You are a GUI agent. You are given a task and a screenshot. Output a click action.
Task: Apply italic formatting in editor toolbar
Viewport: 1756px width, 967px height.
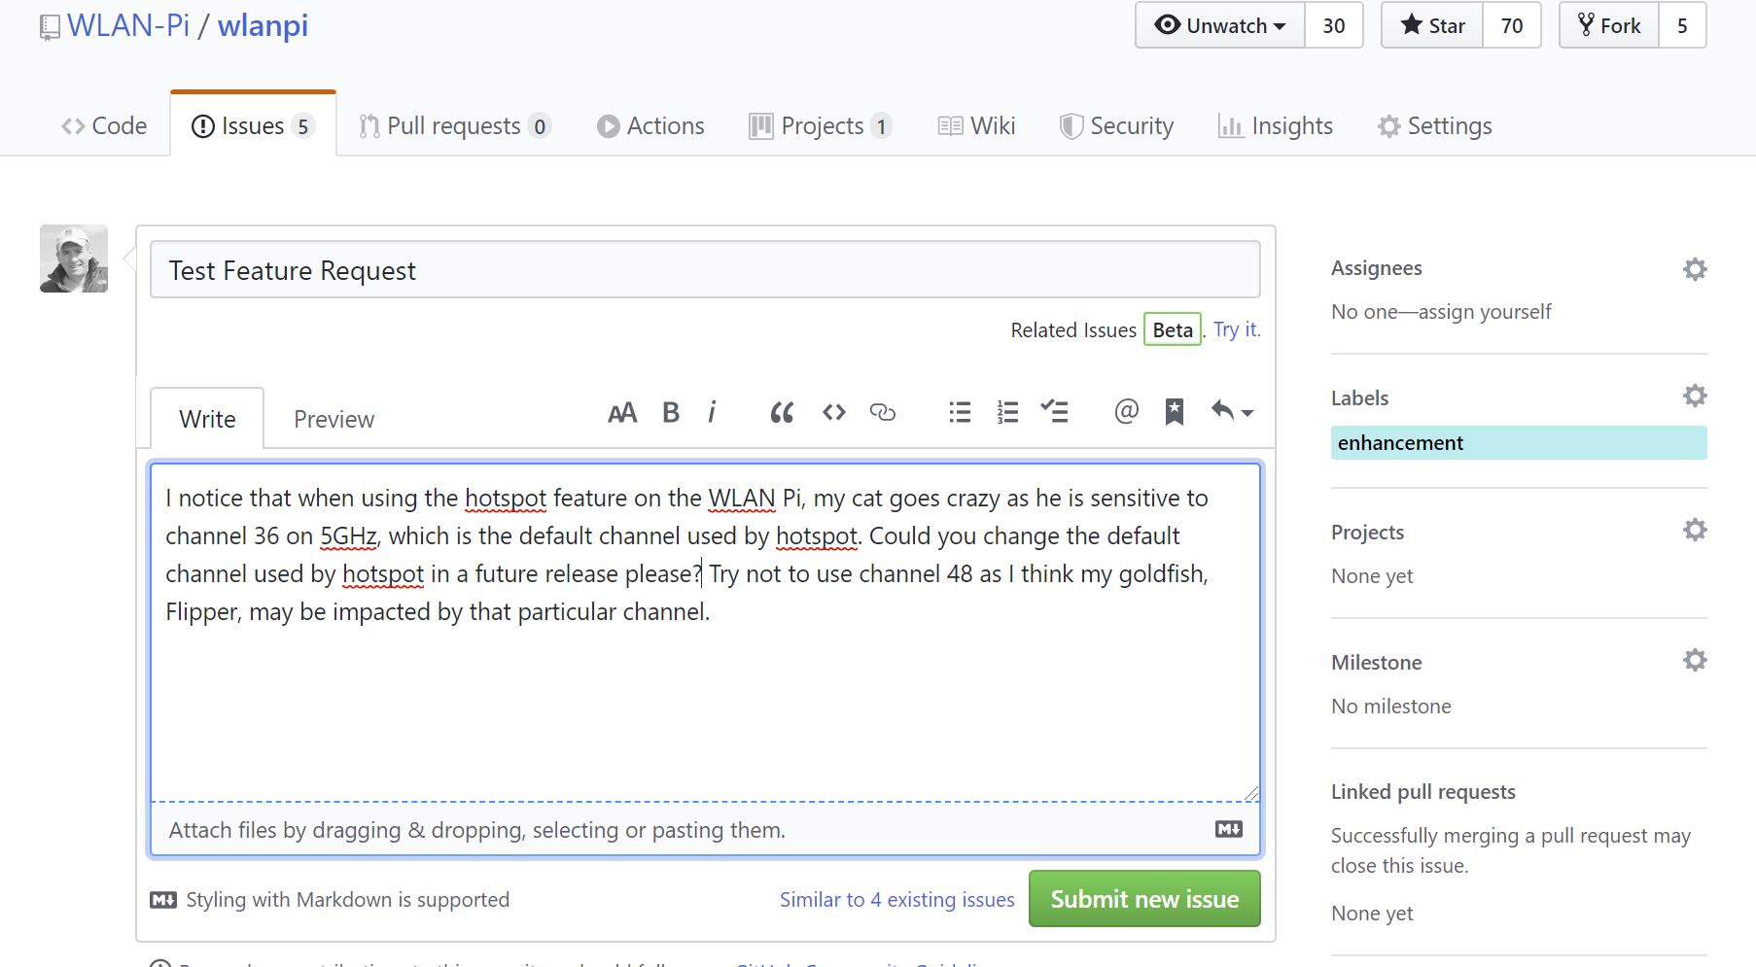(713, 413)
